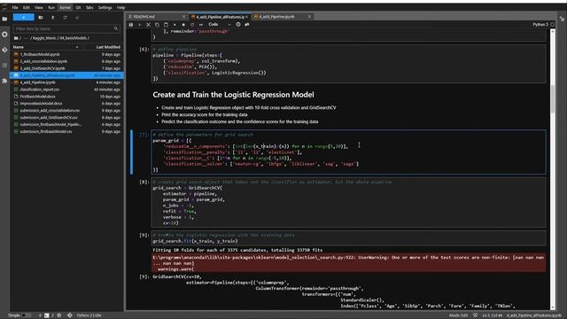Open the Table of Contents sidebar
The height and width of the screenshot is (319, 567).
pyautogui.click(x=4, y=66)
